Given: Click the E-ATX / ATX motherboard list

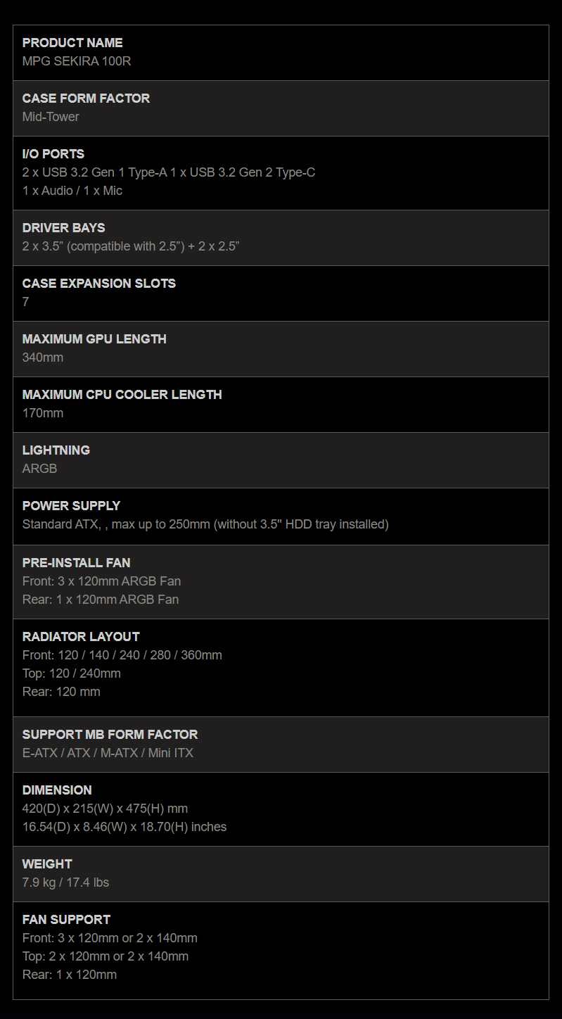Looking at the screenshot, I should point(108,753).
